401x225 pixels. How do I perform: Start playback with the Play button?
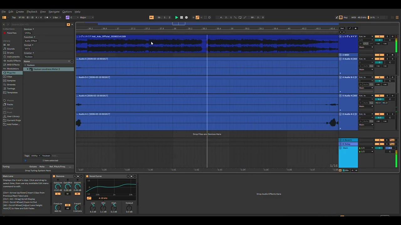coord(176,17)
